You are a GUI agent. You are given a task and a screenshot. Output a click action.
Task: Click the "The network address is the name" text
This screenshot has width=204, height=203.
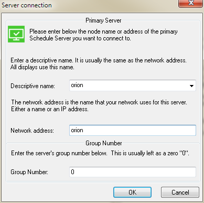coord(99,102)
